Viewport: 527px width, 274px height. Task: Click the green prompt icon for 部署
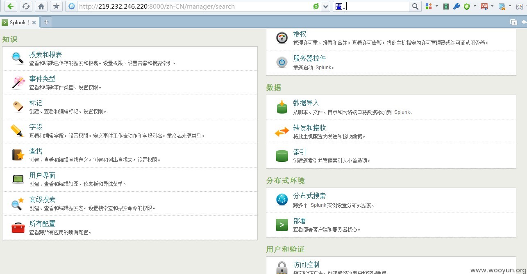pos(282,225)
